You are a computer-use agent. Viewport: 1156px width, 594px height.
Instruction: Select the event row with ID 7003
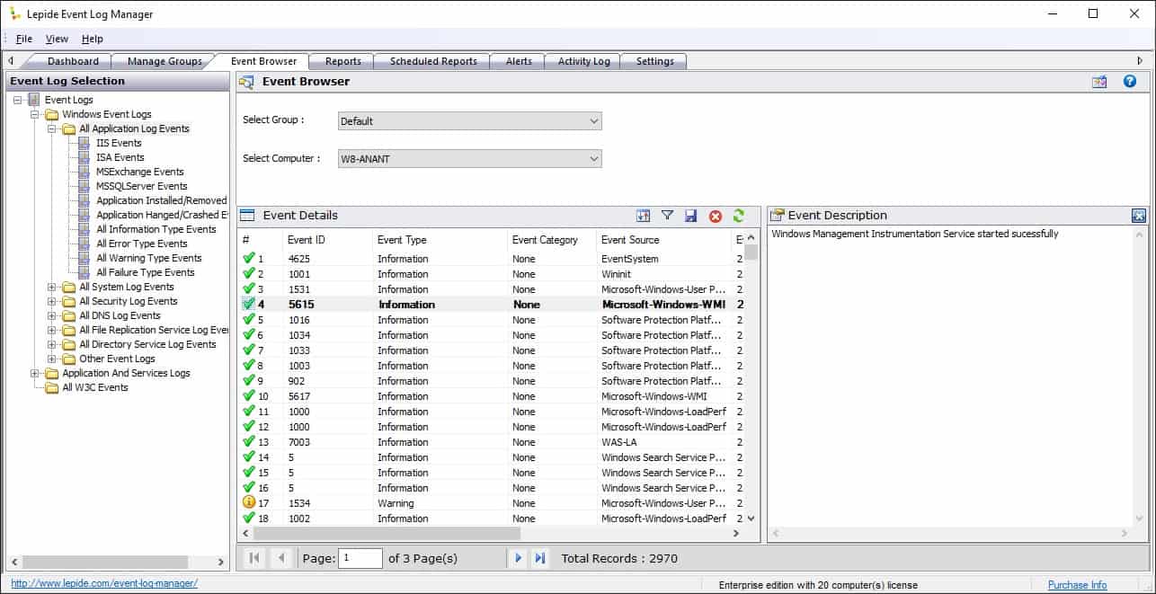(x=492, y=442)
